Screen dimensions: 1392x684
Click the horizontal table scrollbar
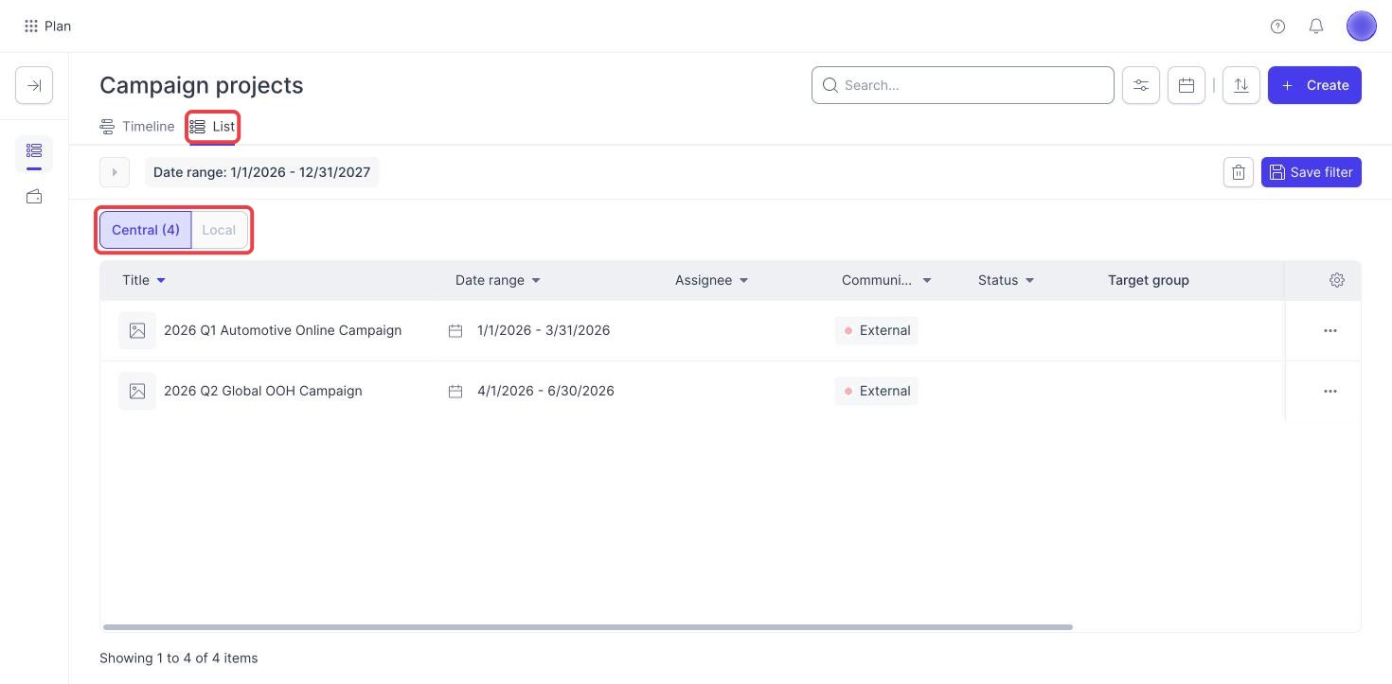coord(587,627)
